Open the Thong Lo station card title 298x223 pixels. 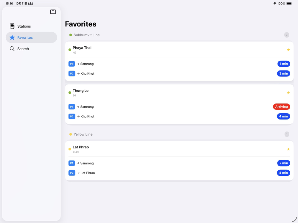[80, 91]
